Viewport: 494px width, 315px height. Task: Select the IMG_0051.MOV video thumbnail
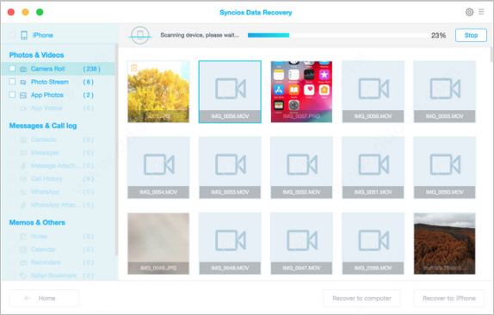(x=373, y=168)
